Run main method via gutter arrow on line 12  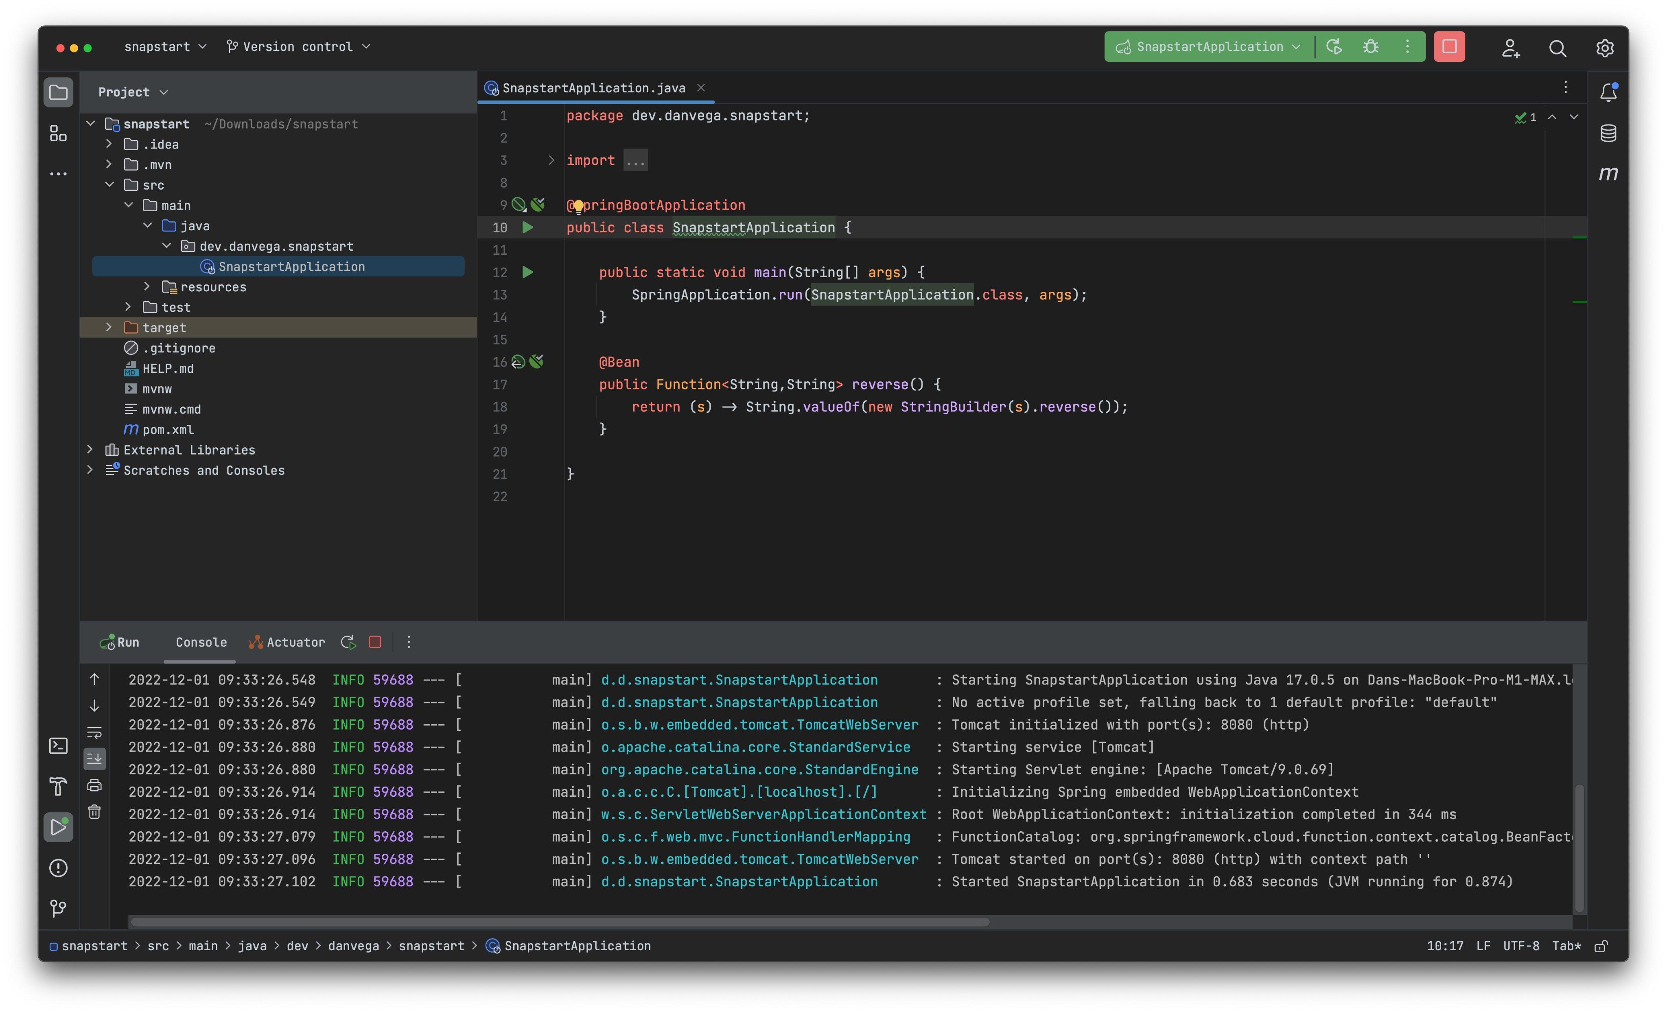click(x=528, y=273)
